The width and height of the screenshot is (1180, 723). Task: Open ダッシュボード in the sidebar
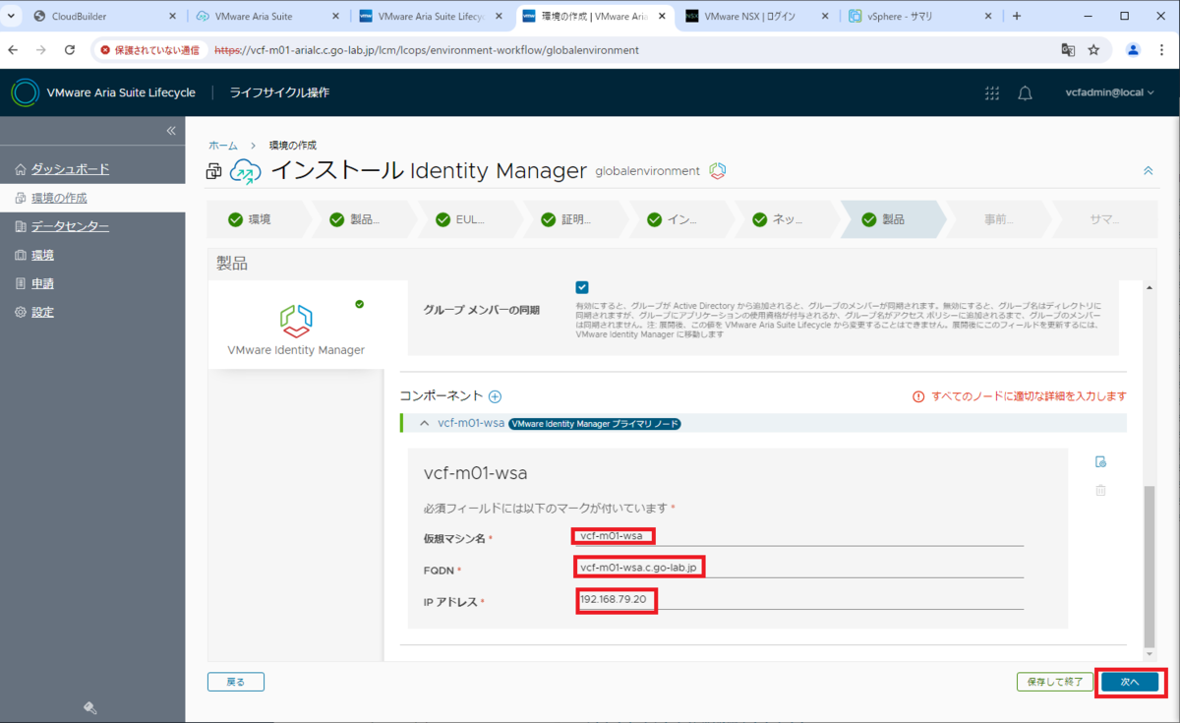(70, 169)
